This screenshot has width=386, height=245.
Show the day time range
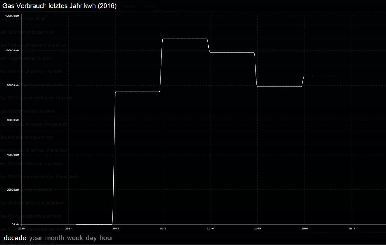91,238
